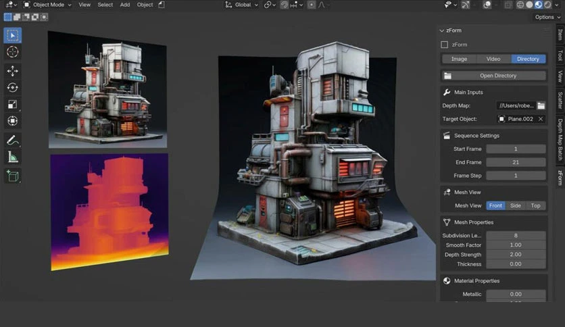Select the Rotate tool

click(x=13, y=88)
